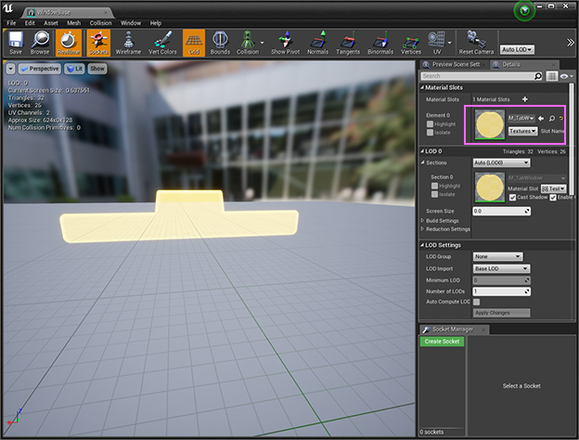Open the Collision menu
This screenshot has height=440, width=579.
(100, 23)
